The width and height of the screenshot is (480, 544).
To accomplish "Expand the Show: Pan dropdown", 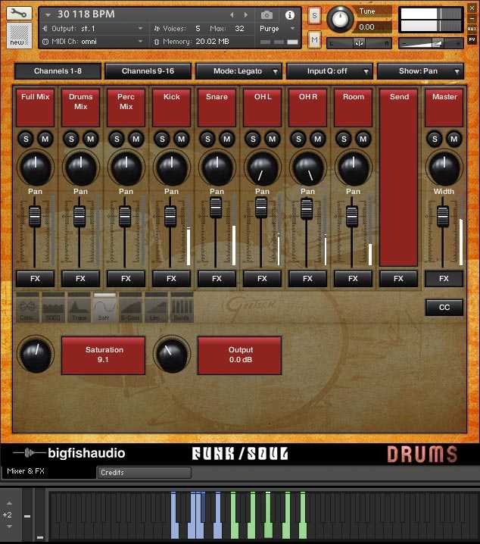I will point(420,71).
